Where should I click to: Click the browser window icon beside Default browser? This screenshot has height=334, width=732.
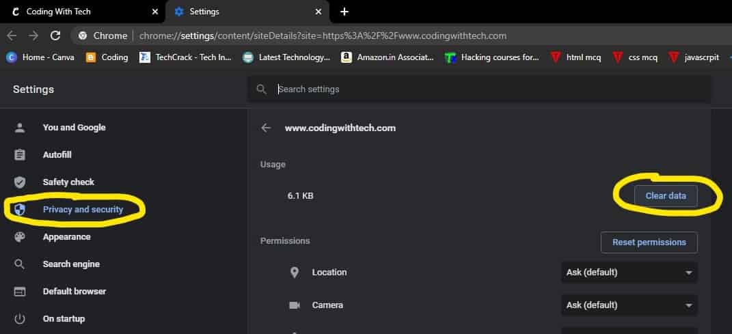pyautogui.click(x=20, y=292)
